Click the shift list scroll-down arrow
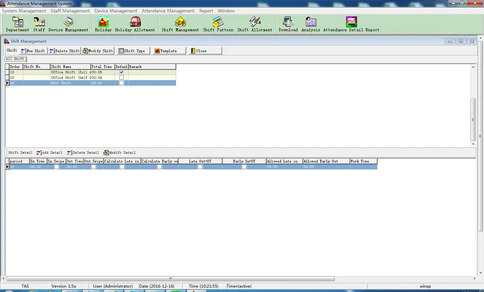The image size is (484, 292). [473, 144]
